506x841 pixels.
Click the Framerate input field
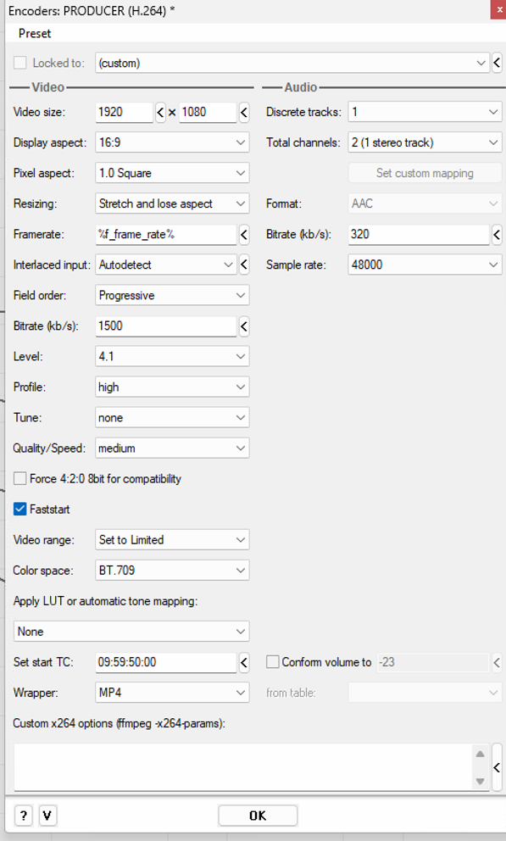(x=165, y=234)
